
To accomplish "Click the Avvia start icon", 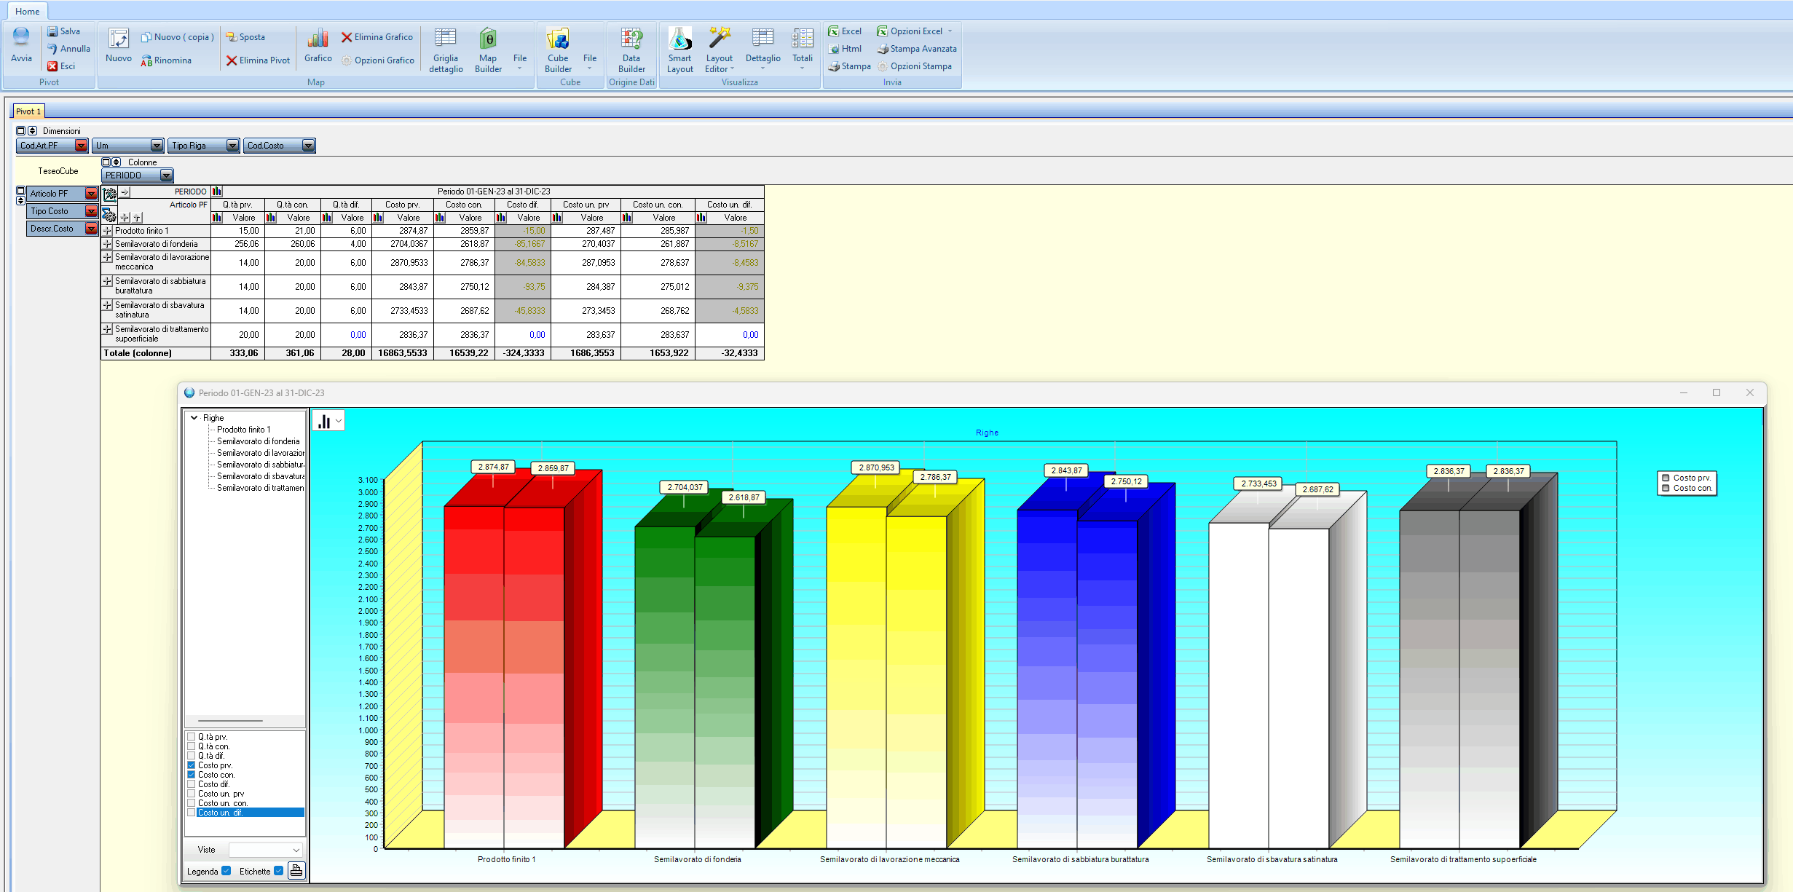I will click(x=21, y=45).
